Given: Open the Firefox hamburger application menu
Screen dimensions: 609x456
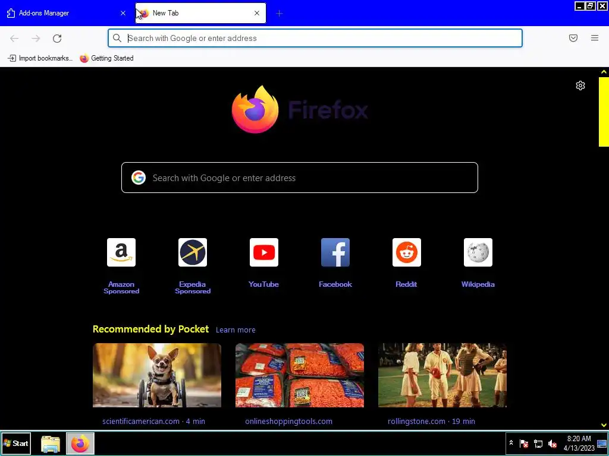Looking at the screenshot, I should coord(595,38).
